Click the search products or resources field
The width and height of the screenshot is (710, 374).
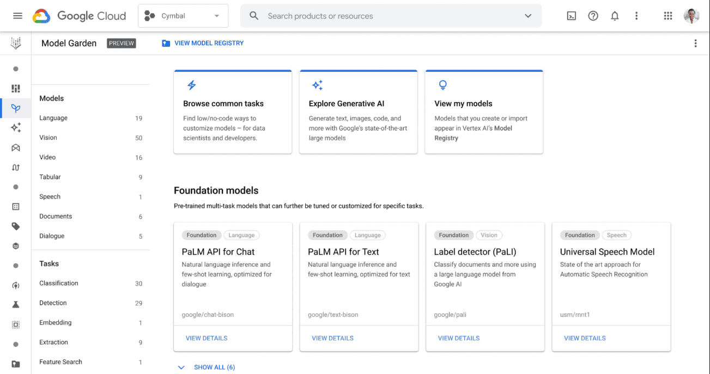(x=391, y=16)
